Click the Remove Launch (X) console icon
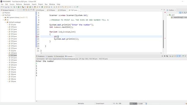The image size is (187, 105). (x=165, y=56)
